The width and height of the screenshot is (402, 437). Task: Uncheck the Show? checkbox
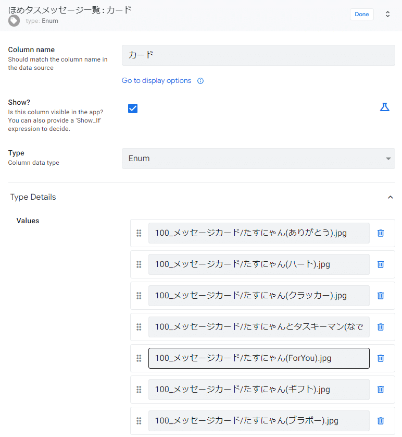(x=133, y=108)
